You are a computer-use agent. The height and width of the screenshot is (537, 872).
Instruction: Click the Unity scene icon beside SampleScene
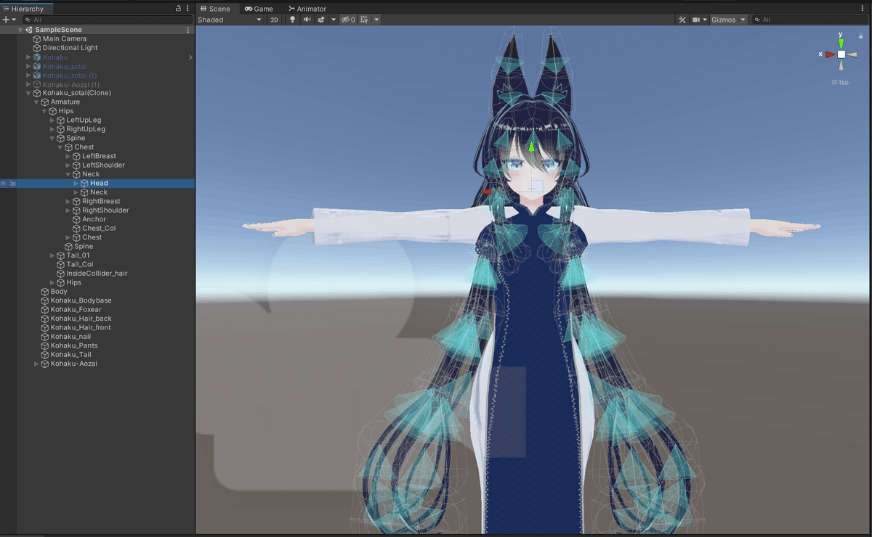[29, 30]
